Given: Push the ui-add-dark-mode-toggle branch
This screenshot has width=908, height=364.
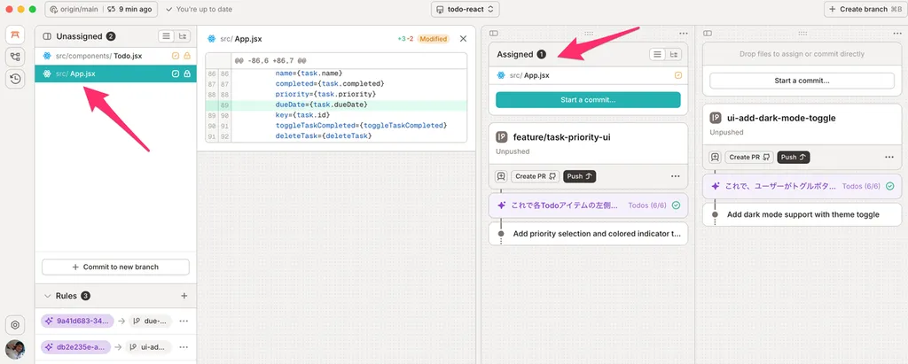Looking at the screenshot, I should (794, 157).
